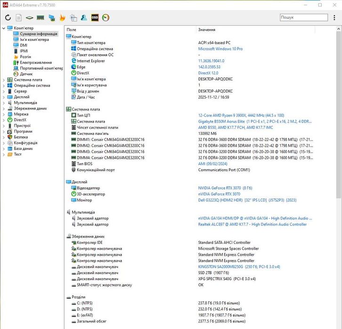Click the AMD B550 chipset link
The image size is (342, 329).
click(x=236, y=127)
